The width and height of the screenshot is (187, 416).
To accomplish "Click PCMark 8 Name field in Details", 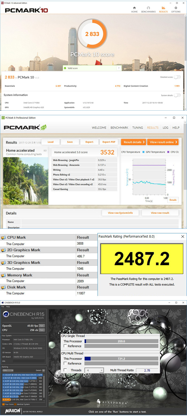I will click(100, 222).
